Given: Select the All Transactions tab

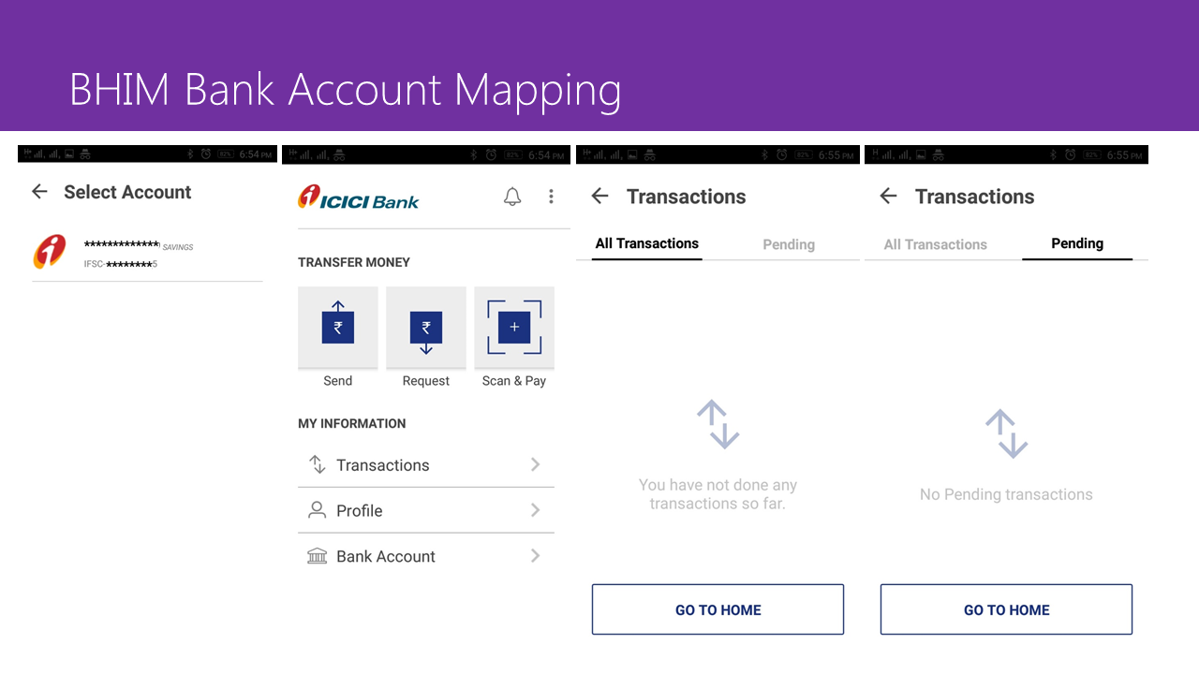Looking at the screenshot, I should (x=646, y=243).
